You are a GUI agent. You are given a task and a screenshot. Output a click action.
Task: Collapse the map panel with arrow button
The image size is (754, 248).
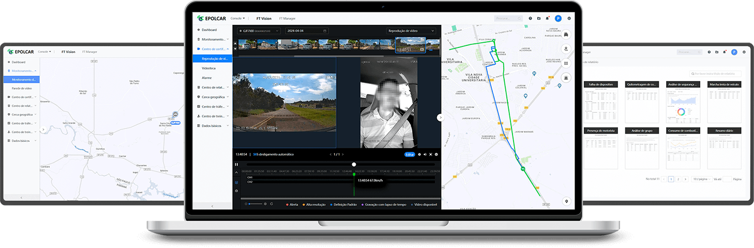(x=441, y=118)
